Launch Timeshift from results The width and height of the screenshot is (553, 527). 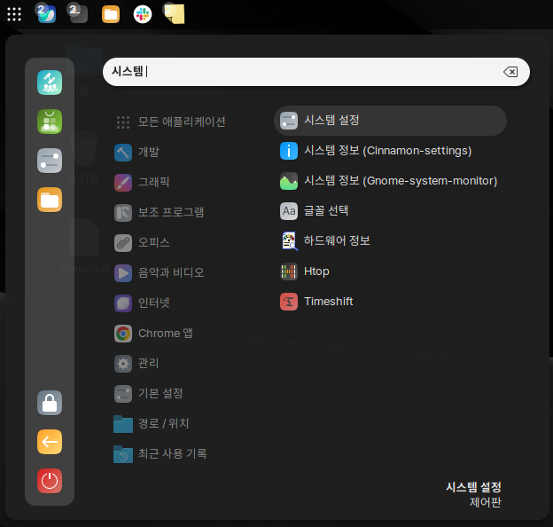point(390,302)
